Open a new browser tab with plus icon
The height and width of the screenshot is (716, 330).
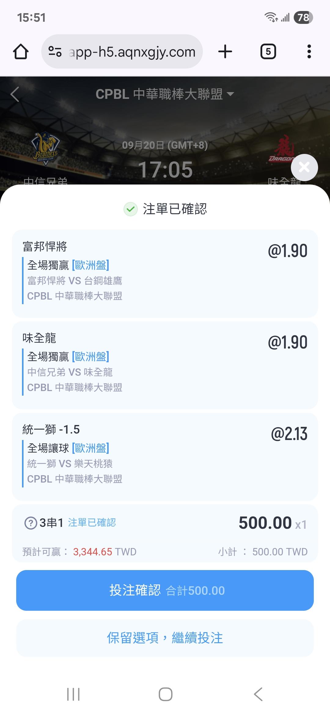225,51
